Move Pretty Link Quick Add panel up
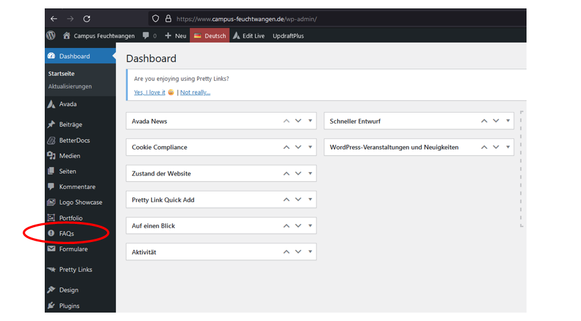This screenshot has width=581, height=321. click(x=287, y=199)
